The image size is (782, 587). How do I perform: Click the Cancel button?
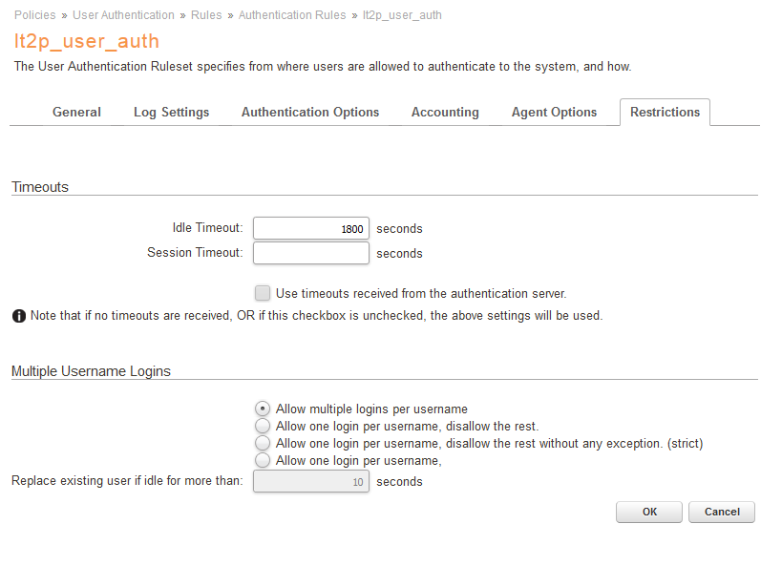[x=722, y=512]
